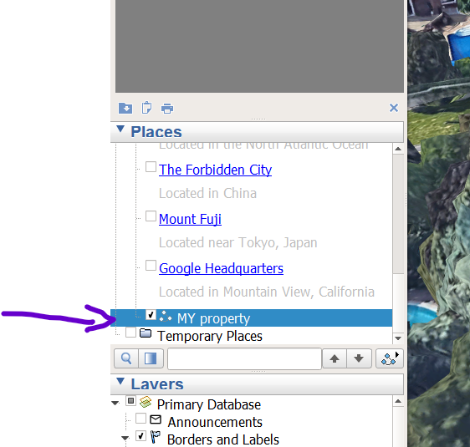Uncheck the MY property checkbox
The width and height of the screenshot is (470, 447).
click(x=151, y=315)
